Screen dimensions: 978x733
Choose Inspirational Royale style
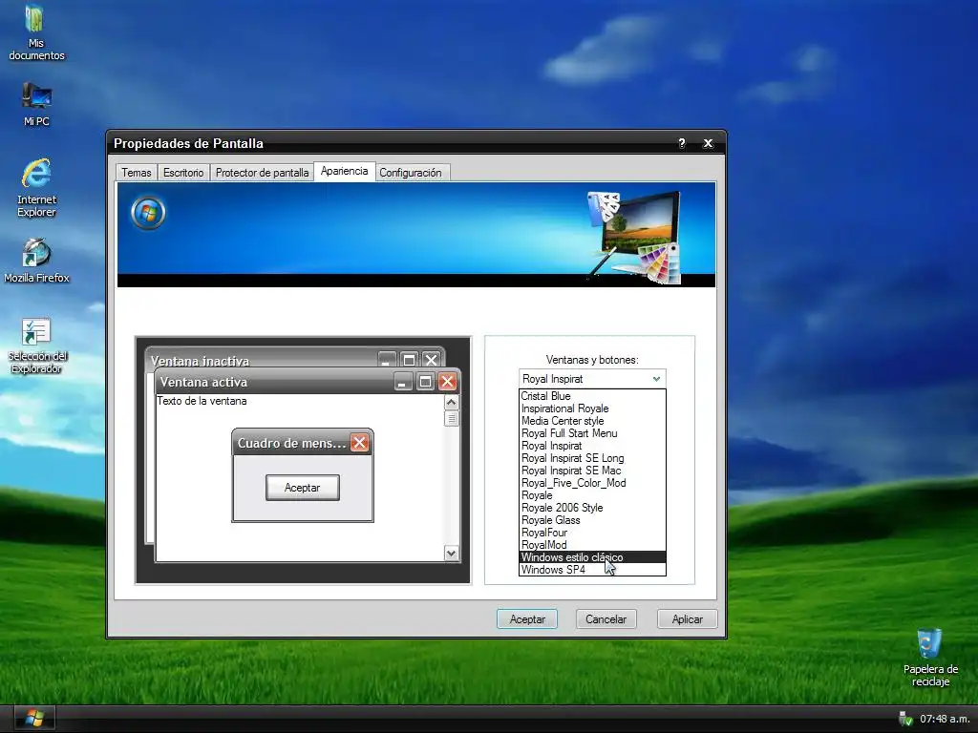coord(592,408)
